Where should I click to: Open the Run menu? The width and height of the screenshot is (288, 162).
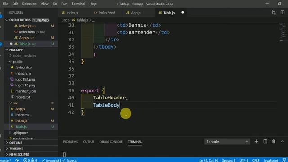pos(64,4)
